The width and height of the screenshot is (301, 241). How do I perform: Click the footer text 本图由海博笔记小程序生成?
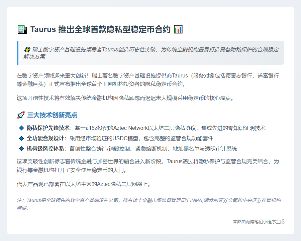coord(259,222)
